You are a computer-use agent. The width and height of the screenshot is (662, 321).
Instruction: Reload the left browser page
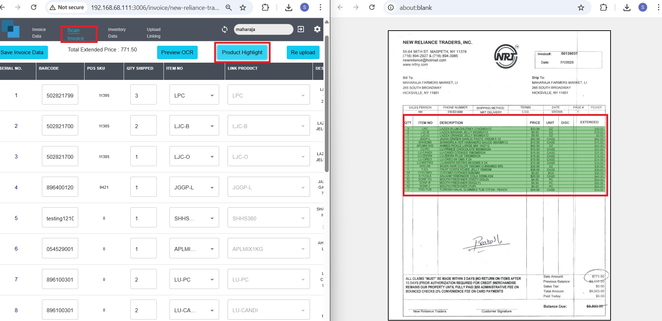point(34,7)
